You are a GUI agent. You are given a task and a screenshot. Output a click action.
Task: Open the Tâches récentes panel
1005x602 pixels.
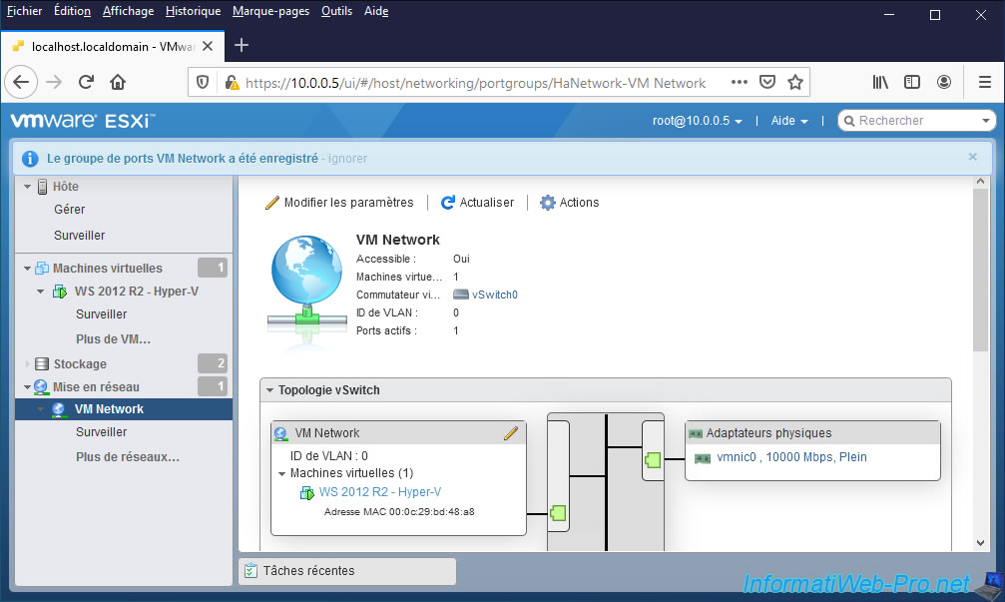(347, 571)
